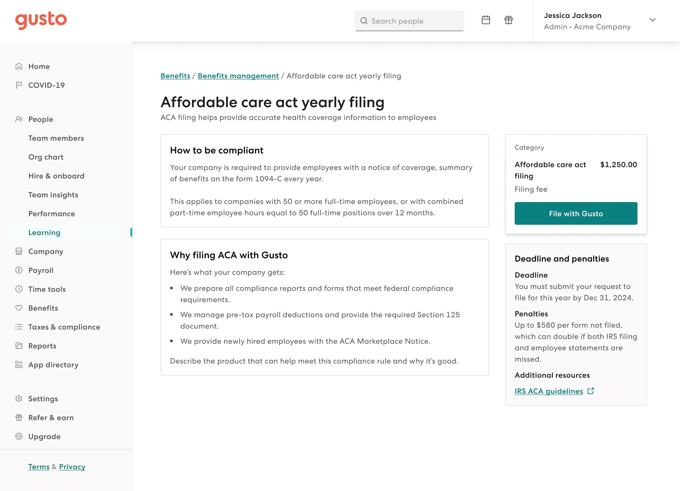This screenshot has height=491, width=680.
Task: Open the external link icon beside IRS guidelines
Action: (x=591, y=391)
